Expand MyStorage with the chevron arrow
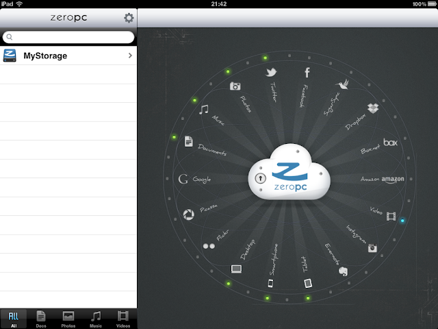This screenshot has height=329, width=438. tap(130, 56)
